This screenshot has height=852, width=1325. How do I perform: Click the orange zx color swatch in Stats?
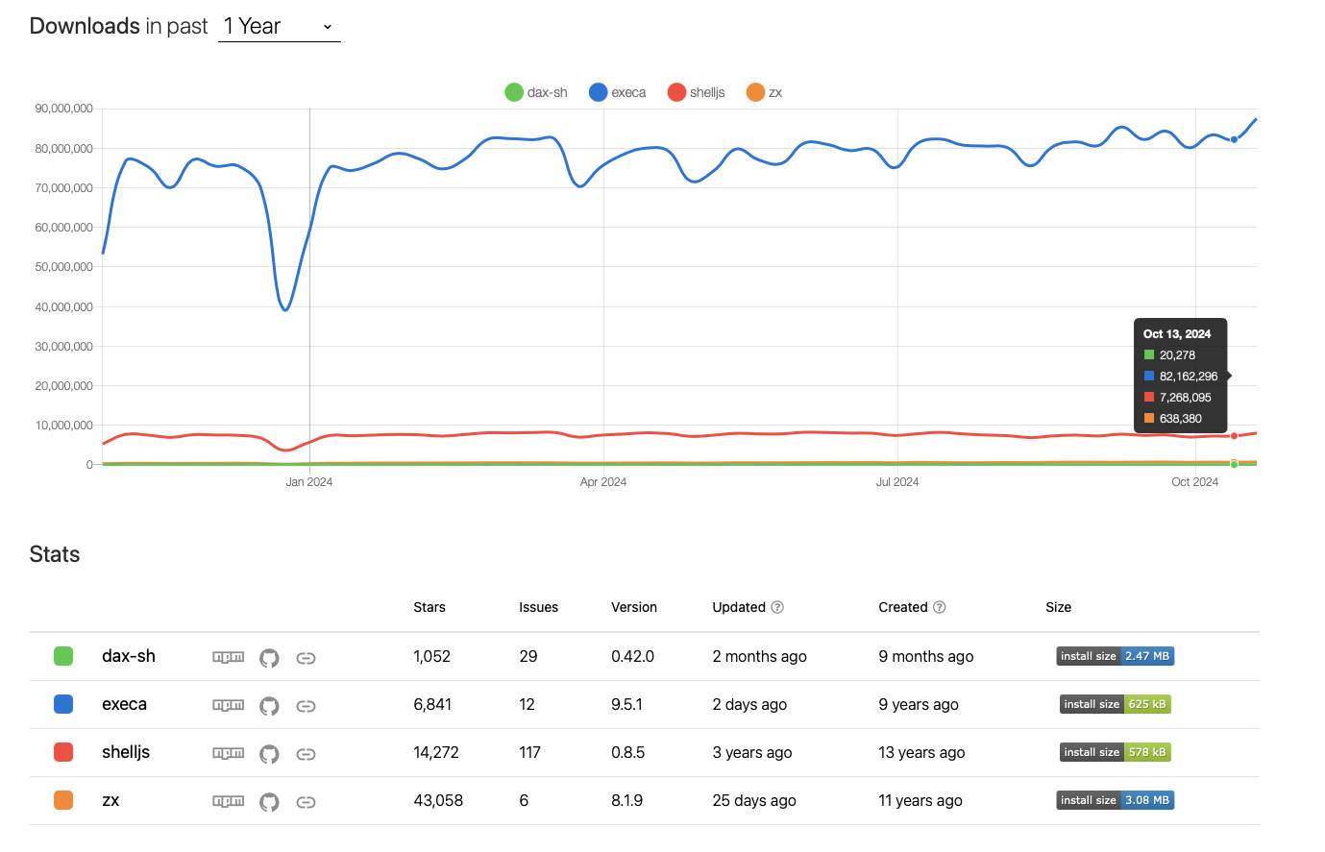pyautogui.click(x=63, y=800)
